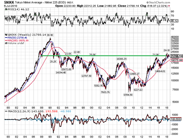Viewport: 183px width, 139px height.
Task: Click the 20.2K low annotation
Action: point(53,62)
